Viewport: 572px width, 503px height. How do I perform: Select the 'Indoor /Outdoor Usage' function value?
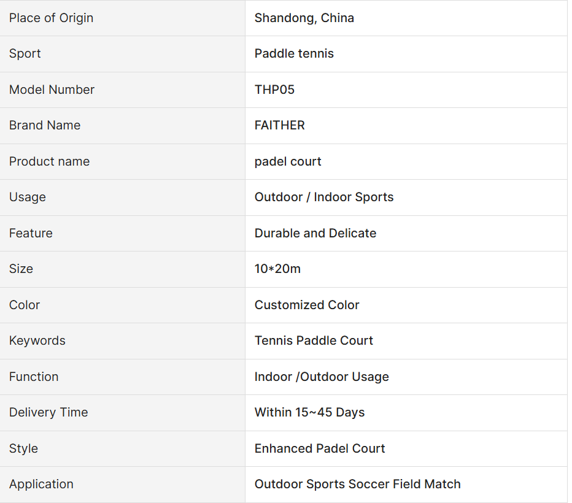coord(322,377)
